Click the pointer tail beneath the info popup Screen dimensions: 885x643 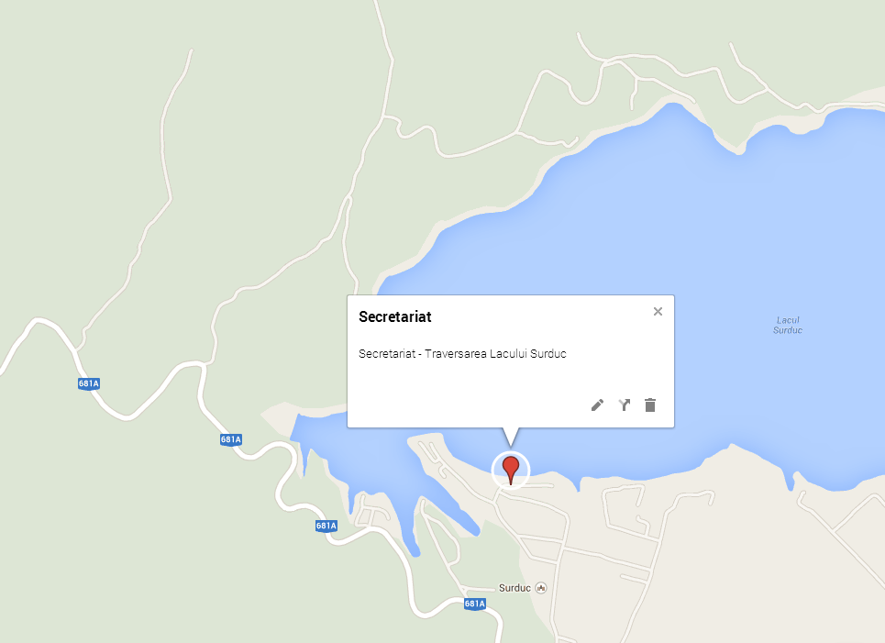[511, 437]
